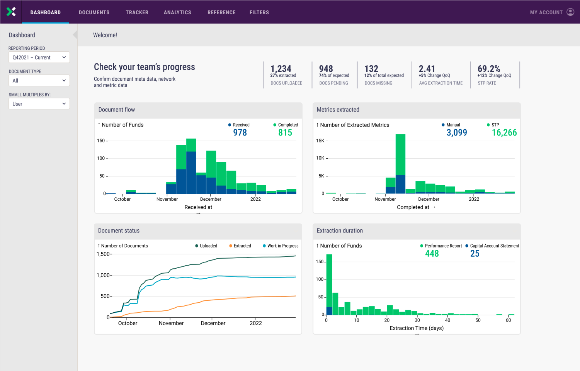This screenshot has height=371, width=580.
Task: Open the Reporting Period dropdown
Action: point(39,57)
